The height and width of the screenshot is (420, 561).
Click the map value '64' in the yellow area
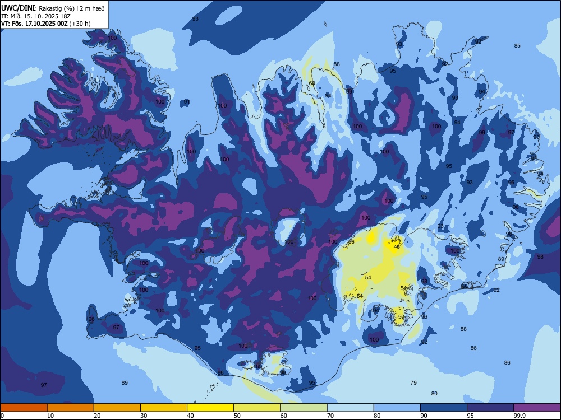tap(360, 296)
